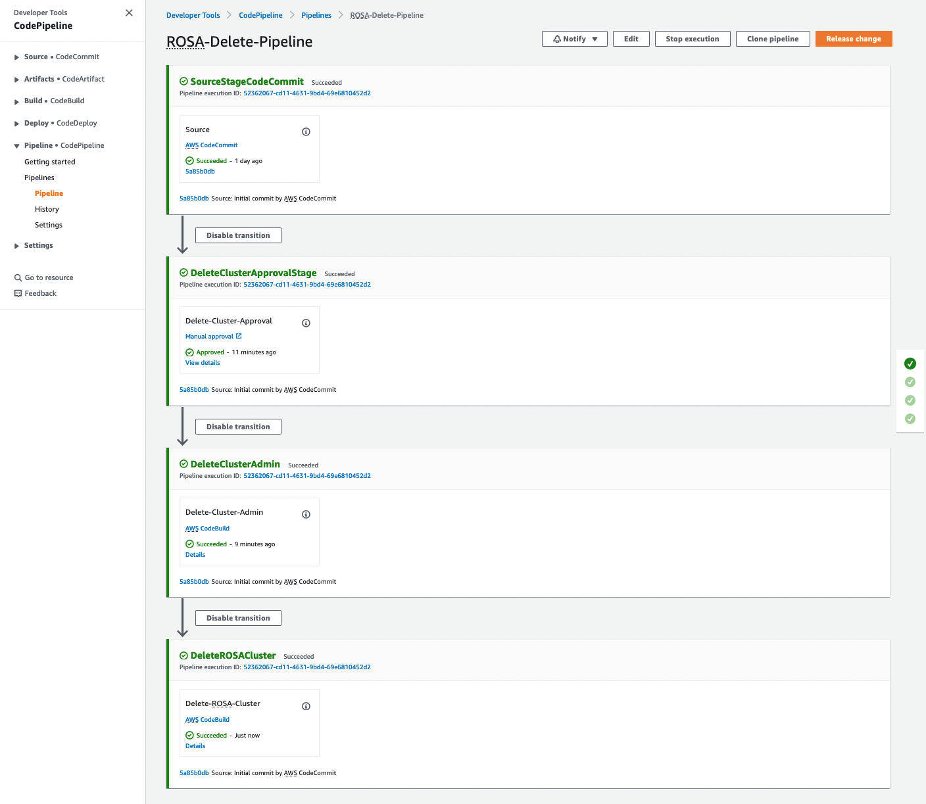Jump to fourth stage via status indicator
Viewport: 926px width, 804px height.
pos(910,419)
